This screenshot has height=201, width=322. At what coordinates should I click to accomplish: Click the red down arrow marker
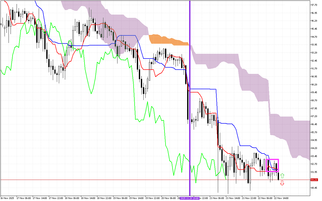tap(282, 183)
